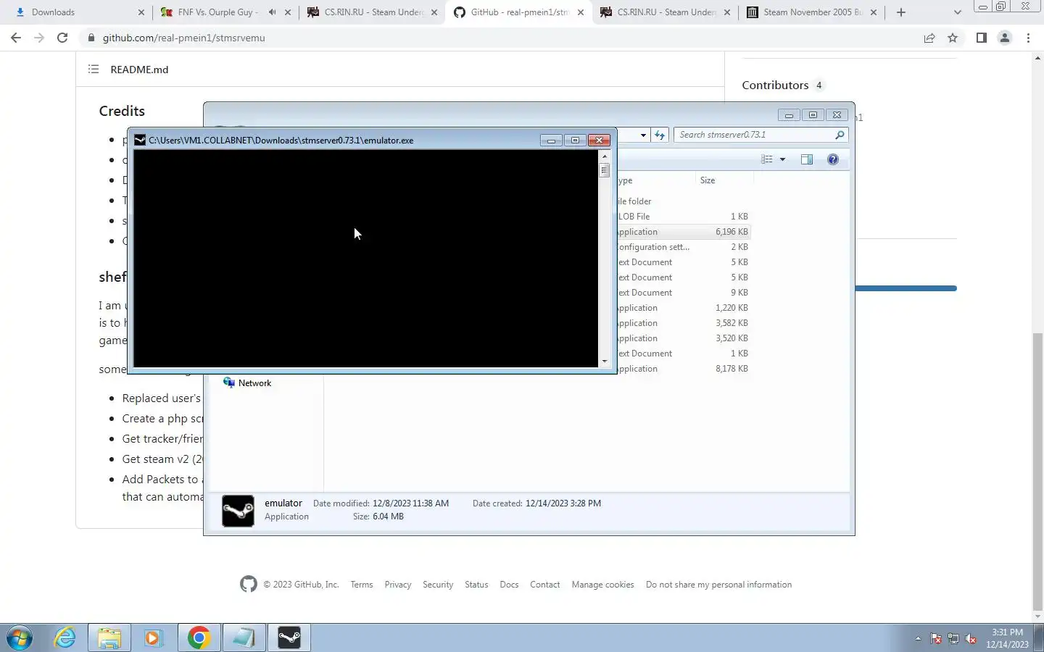Launch Internet Explorer from taskbar
This screenshot has height=652, width=1044.
tap(65, 638)
